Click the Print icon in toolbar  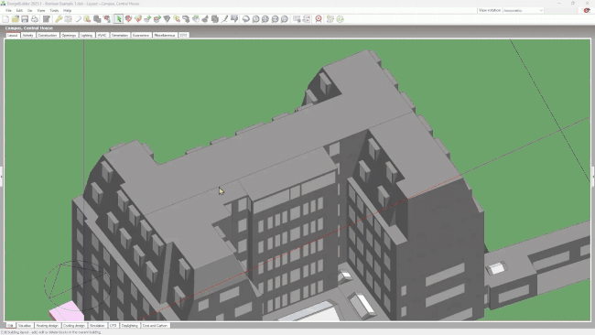tap(35, 19)
